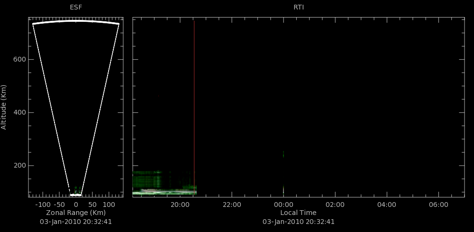Click the timestamp under the ESF plot

pyautogui.click(x=76, y=222)
